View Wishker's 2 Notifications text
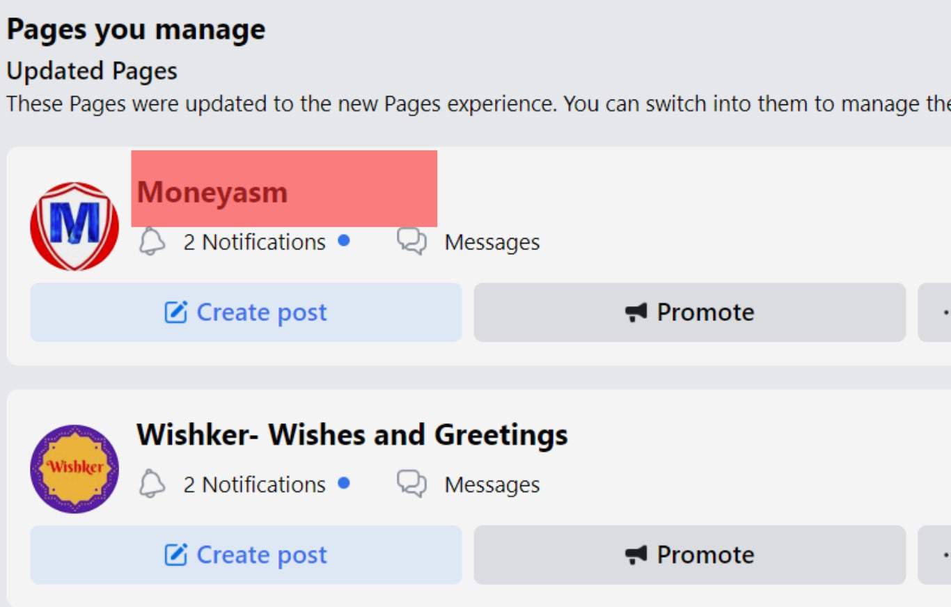 pos(254,484)
